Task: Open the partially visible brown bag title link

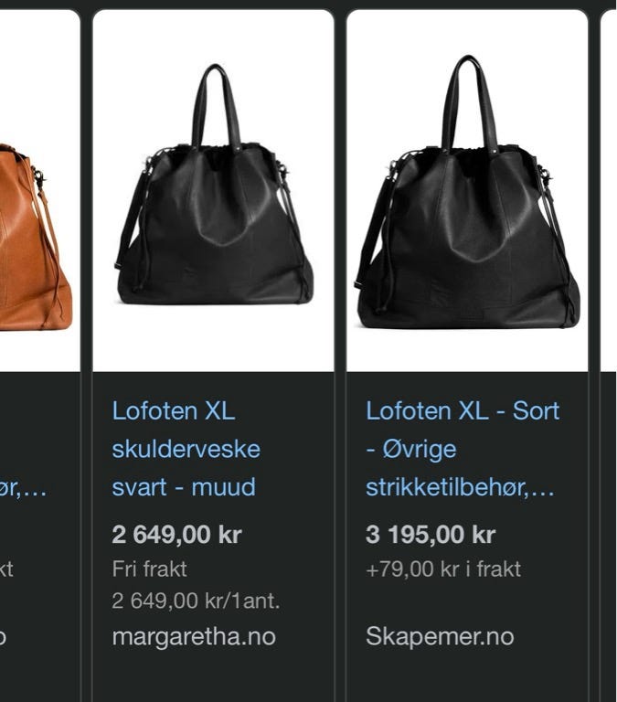Action: tap(23, 487)
